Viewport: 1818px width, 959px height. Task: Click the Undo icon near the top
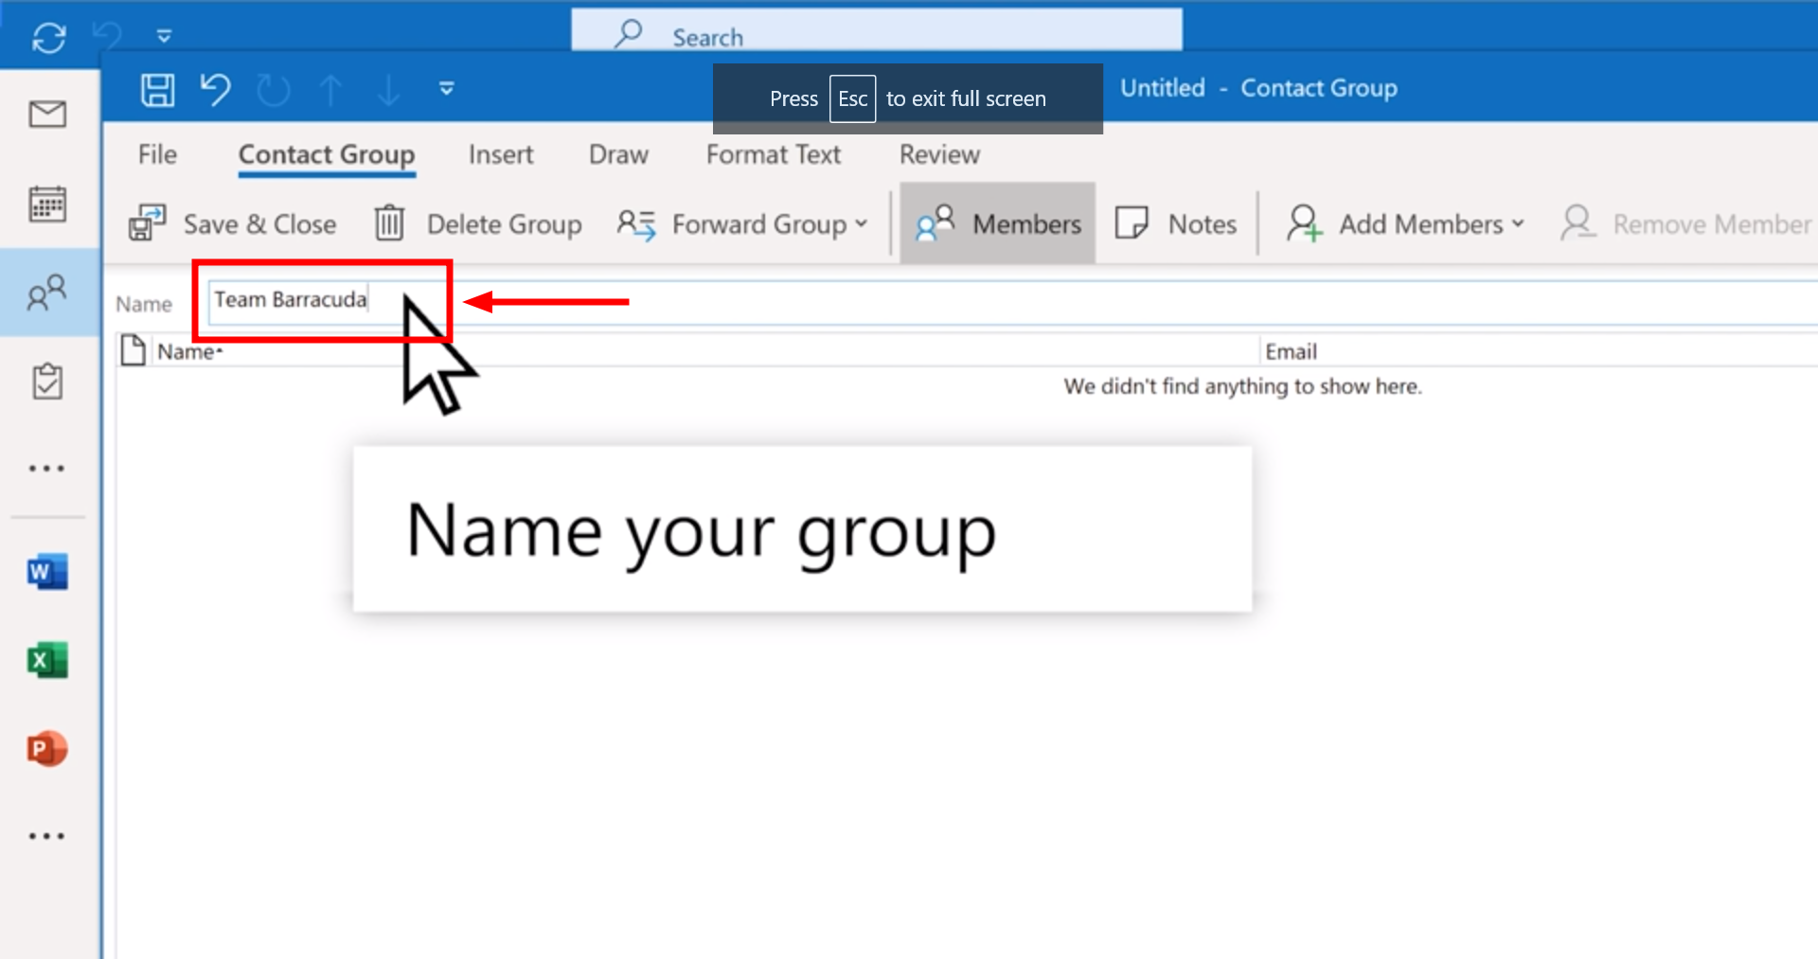216,90
